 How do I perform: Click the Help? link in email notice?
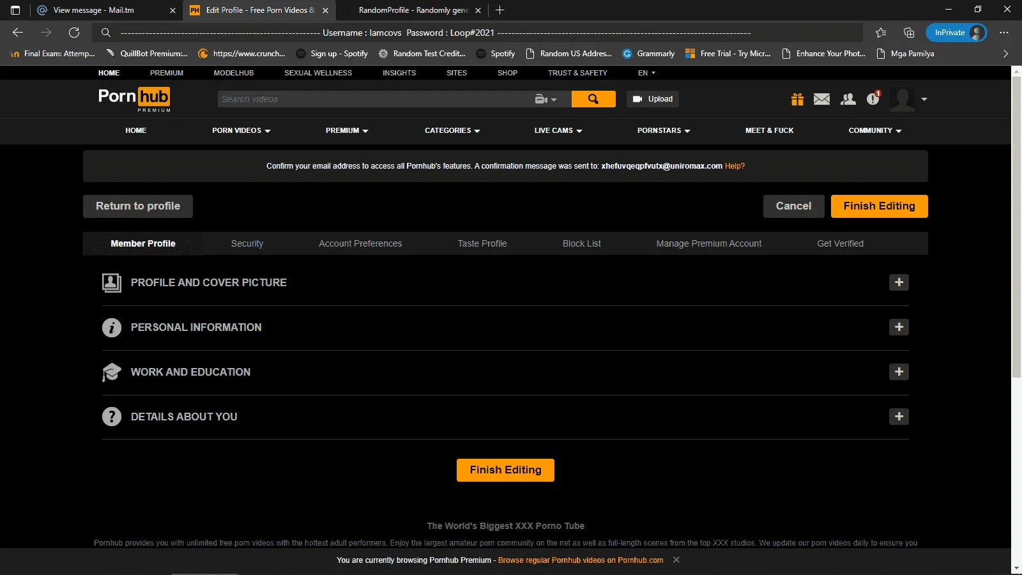pos(735,166)
